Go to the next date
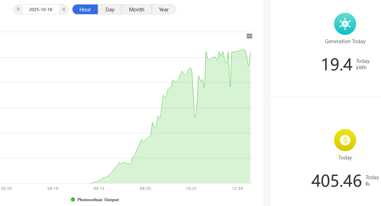Viewport: 381px width, 206px height. point(64,9)
